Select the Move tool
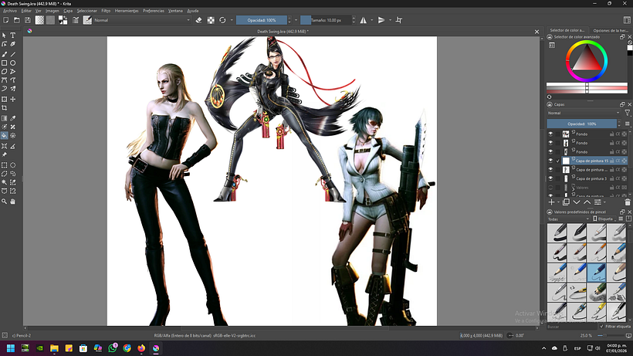This screenshot has width=633, height=356. click(13, 100)
